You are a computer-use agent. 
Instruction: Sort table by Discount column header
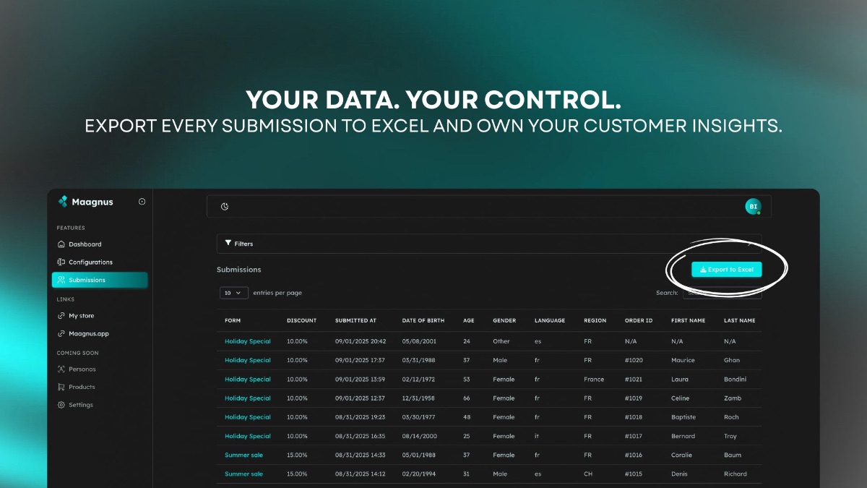pos(301,320)
